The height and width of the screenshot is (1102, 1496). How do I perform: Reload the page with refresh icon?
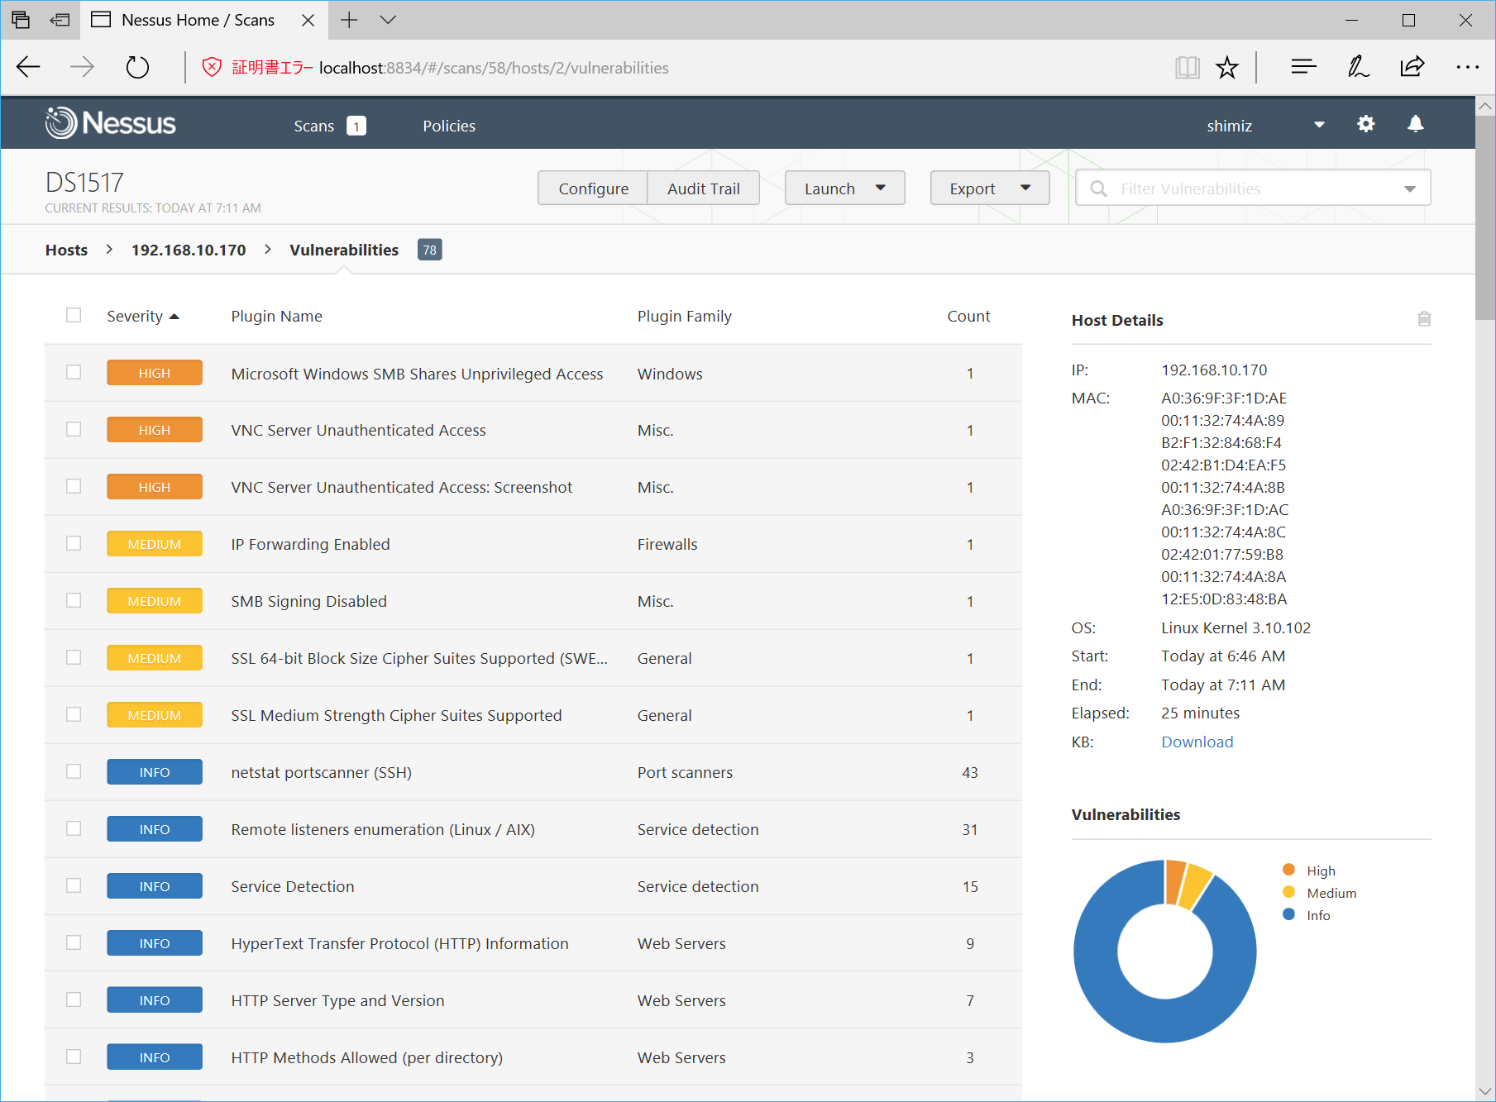pos(137,67)
